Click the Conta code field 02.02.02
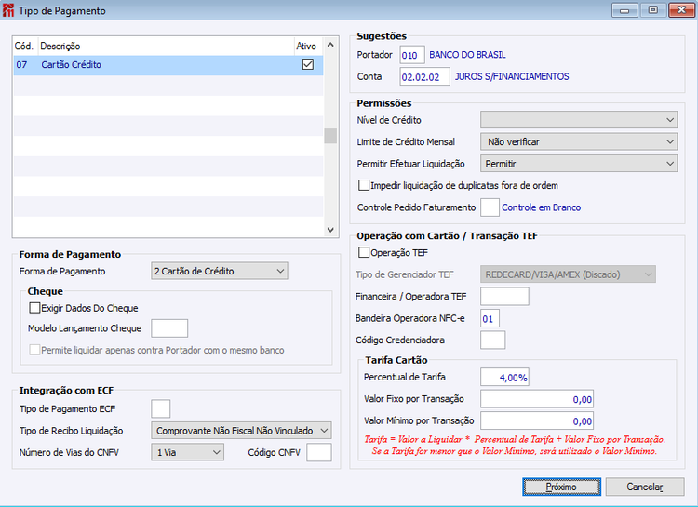Screen dimensions: 698x507 tap(424, 76)
